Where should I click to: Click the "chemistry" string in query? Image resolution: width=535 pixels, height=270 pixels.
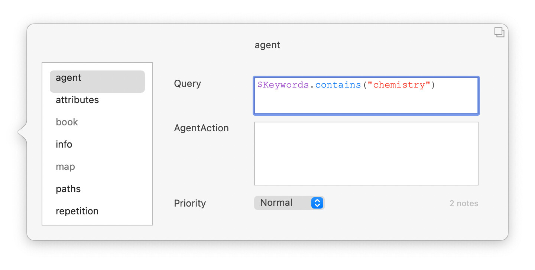[x=399, y=85]
